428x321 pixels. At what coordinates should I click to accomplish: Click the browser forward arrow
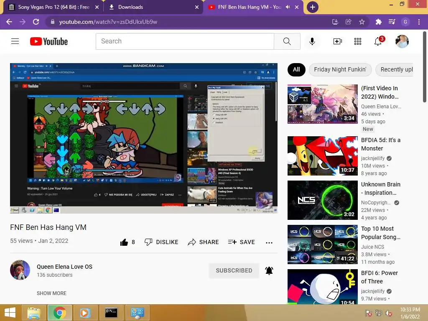point(23,22)
